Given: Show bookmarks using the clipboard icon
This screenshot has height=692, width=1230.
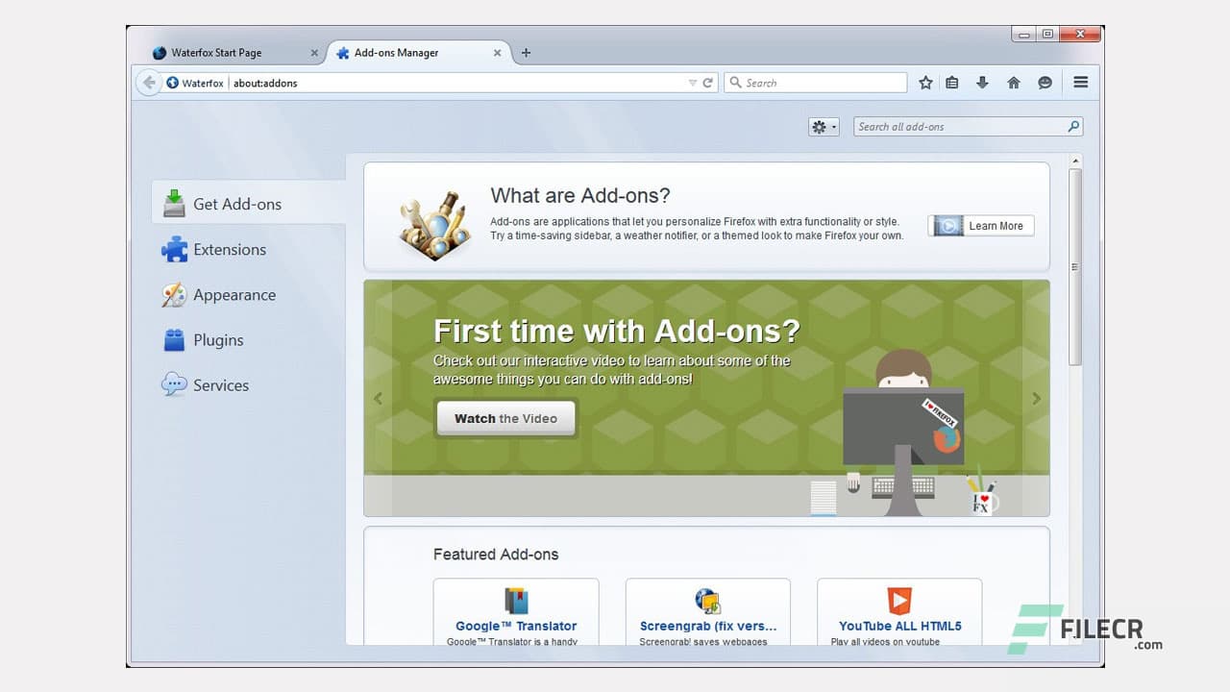Looking at the screenshot, I should [951, 83].
